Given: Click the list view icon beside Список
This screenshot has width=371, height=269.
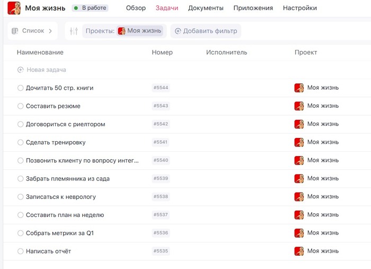Looking at the screenshot, I should click(15, 31).
